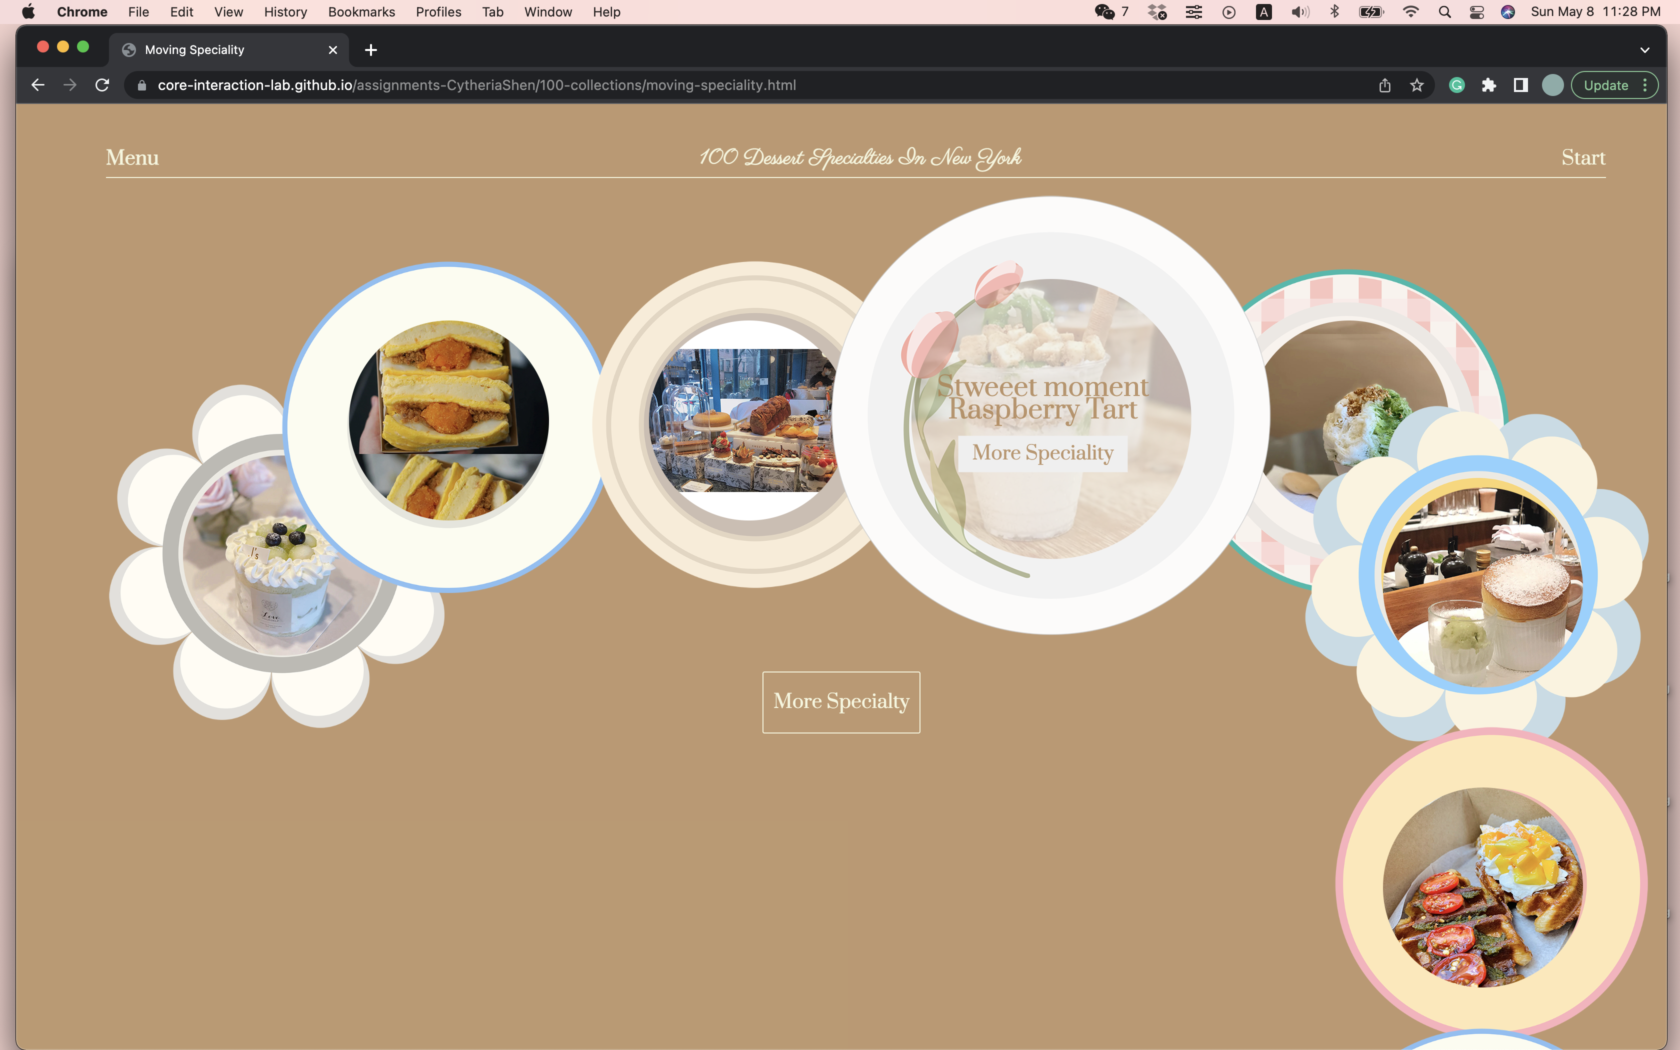The height and width of the screenshot is (1050, 1680).
Task: Click the circled play icon in menu bar
Action: (x=1229, y=12)
